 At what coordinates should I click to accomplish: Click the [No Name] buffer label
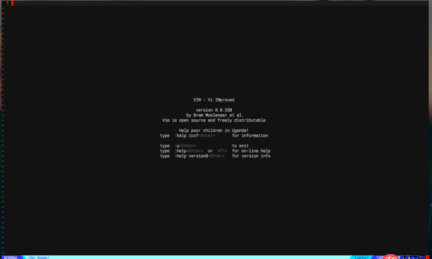(38, 257)
